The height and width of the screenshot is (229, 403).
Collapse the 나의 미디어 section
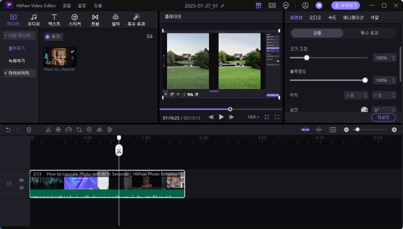[x=19, y=36]
